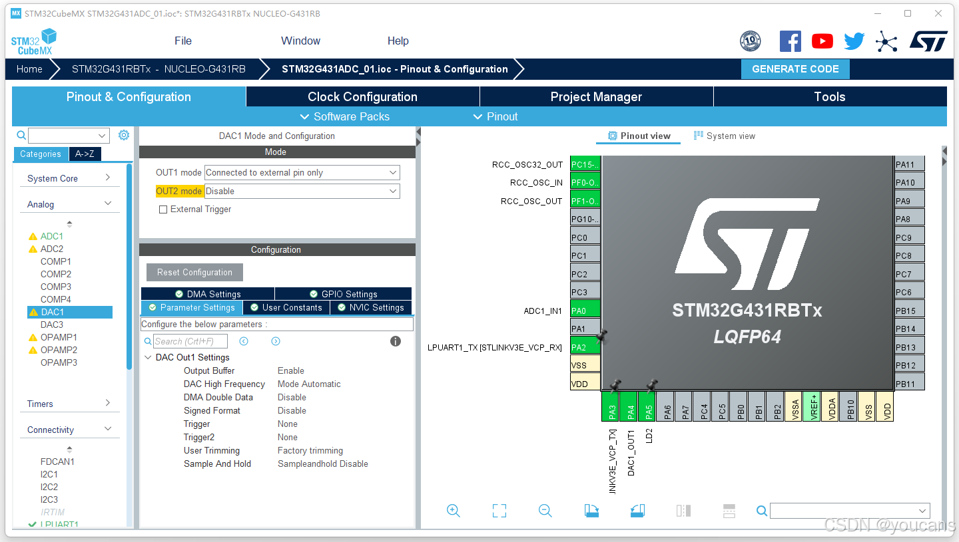
Task: Go to Home breadcrumb
Action: point(29,69)
